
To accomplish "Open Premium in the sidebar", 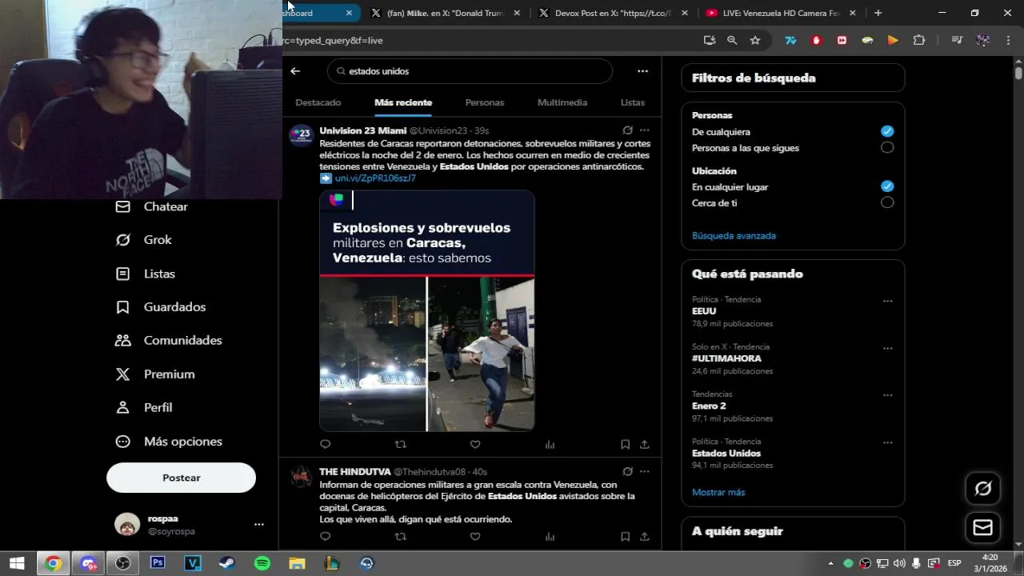I will pyautogui.click(x=154, y=374).
